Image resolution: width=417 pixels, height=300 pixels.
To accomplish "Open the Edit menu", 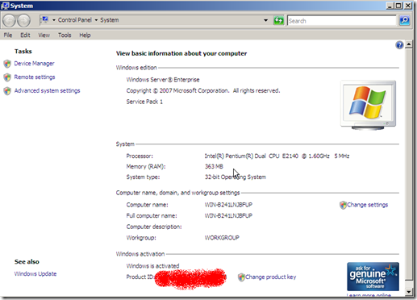I will (x=25, y=35).
